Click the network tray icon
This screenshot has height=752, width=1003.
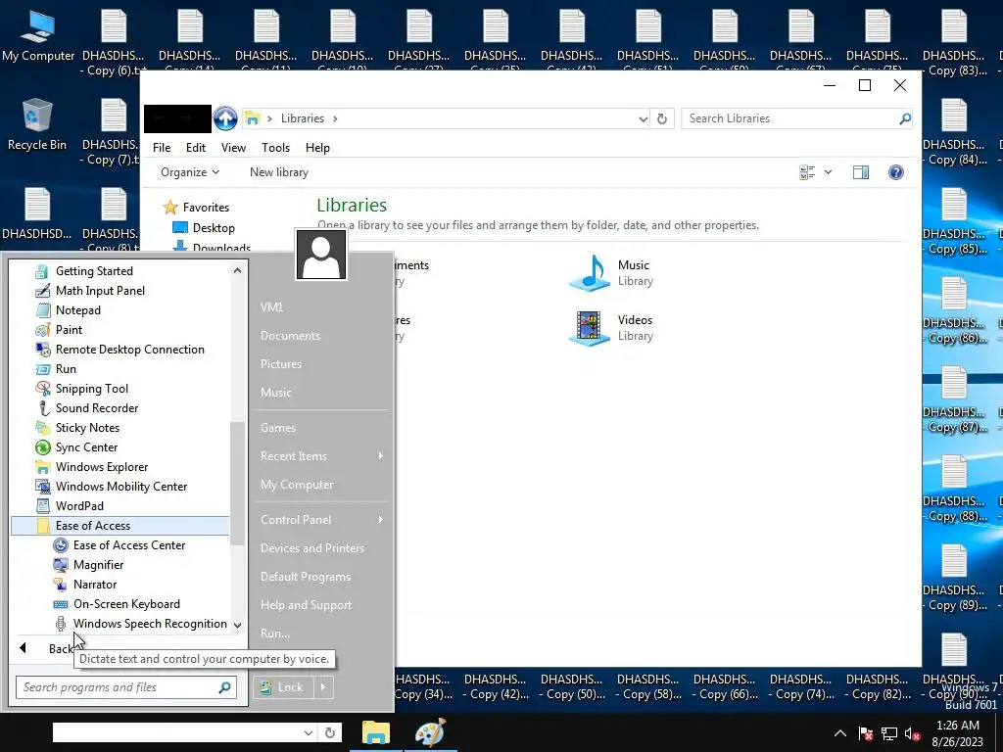tap(889, 734)
